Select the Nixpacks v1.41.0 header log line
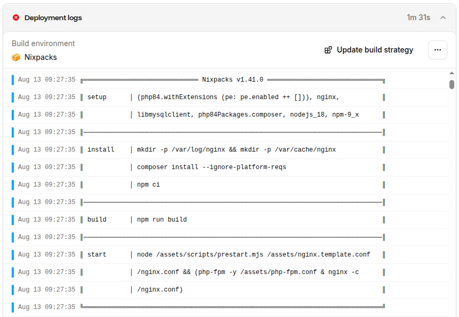459x317 pixels. 226,80
